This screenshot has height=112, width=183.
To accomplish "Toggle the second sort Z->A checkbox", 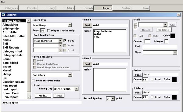I will click(65, 45).
